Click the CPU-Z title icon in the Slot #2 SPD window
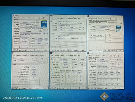The width and height of the screenshot is (135, 102). [88, 53]
